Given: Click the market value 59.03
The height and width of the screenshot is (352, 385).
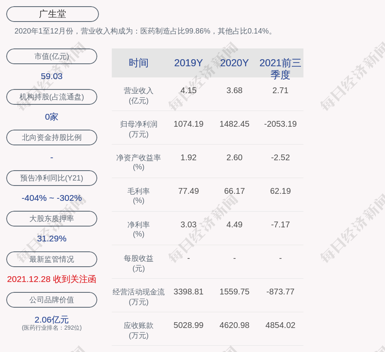Looking at the screenshot, I should [x=52, y=76].
